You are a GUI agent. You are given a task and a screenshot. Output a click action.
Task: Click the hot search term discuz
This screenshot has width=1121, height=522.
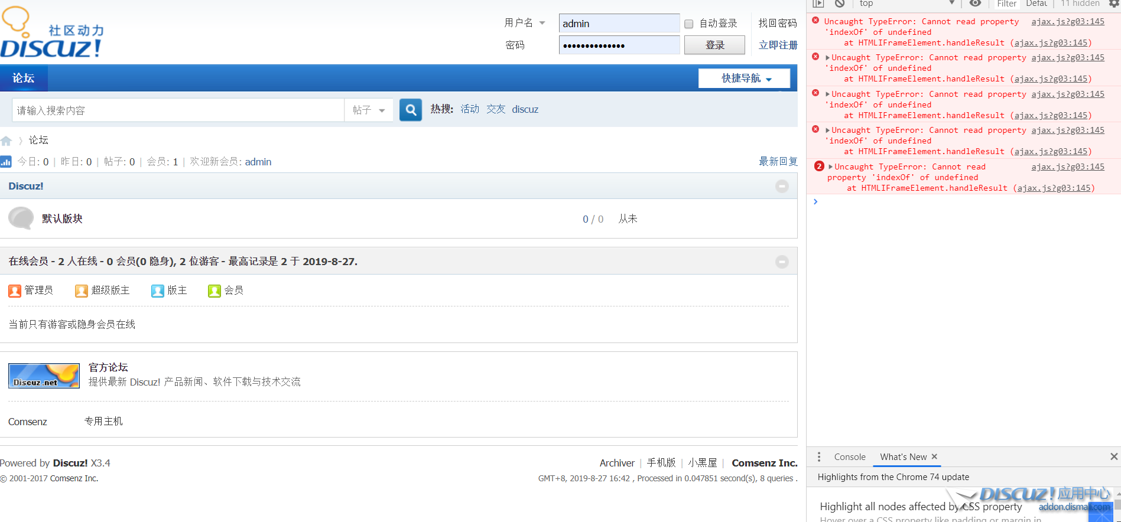click(x=525, y=109)
